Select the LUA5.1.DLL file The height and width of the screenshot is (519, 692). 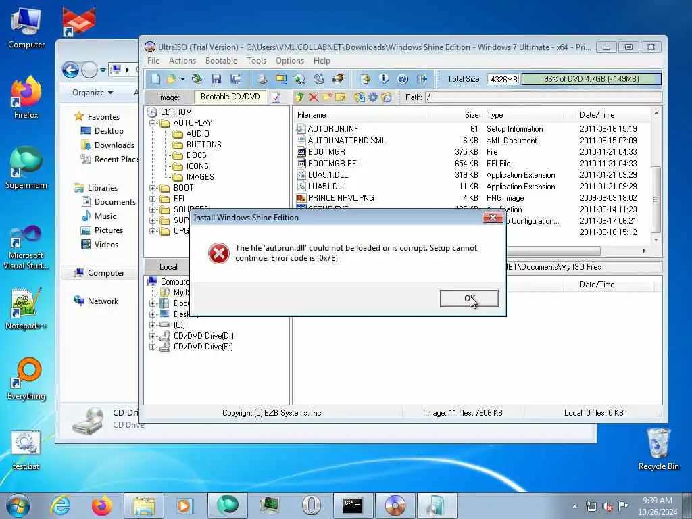tap(328, 175)
